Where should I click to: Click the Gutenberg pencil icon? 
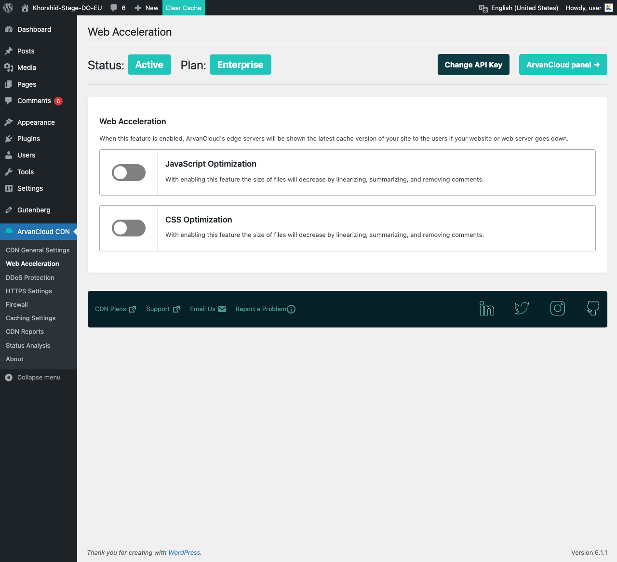click(x=9, y=210)
